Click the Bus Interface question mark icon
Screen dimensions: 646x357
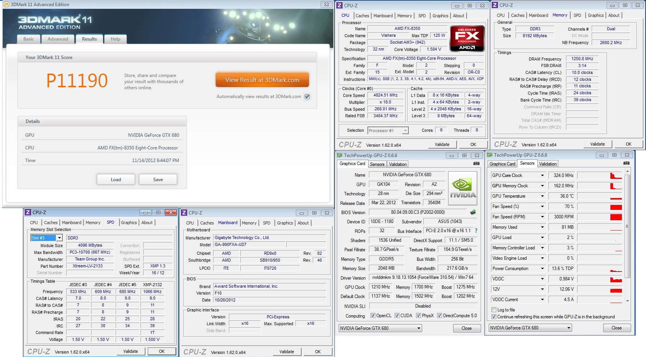476,231
